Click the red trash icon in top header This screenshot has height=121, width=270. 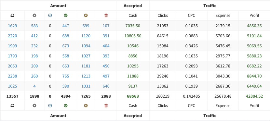106,16
